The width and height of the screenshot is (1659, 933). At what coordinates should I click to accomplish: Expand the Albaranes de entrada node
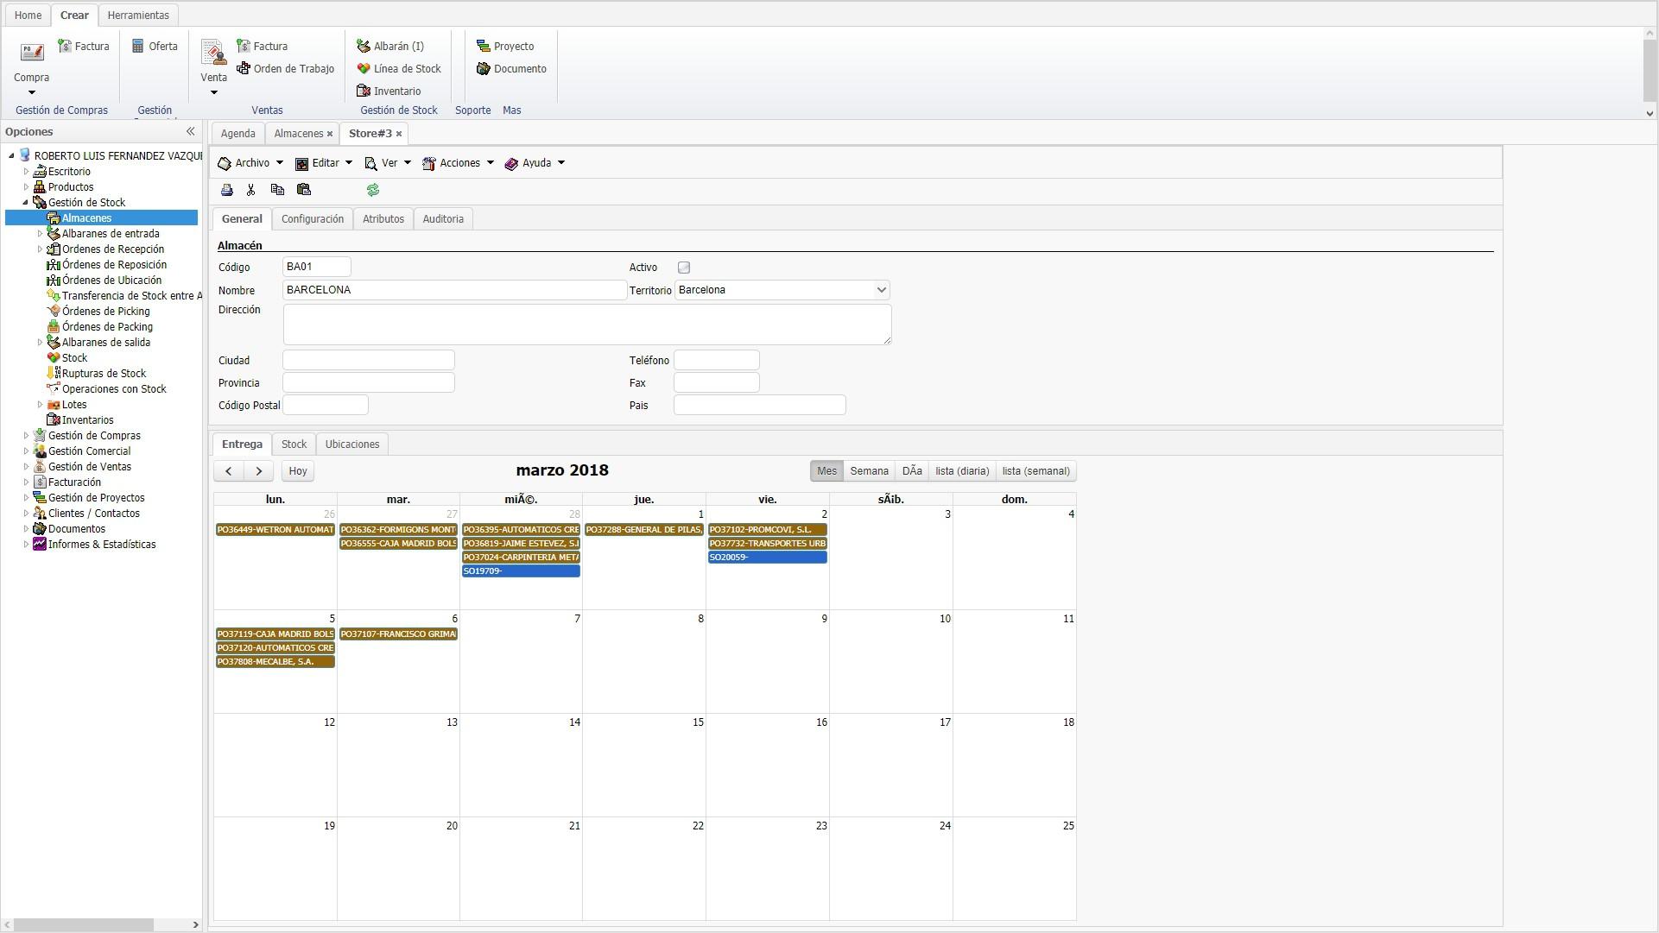(x=40, y=234)
